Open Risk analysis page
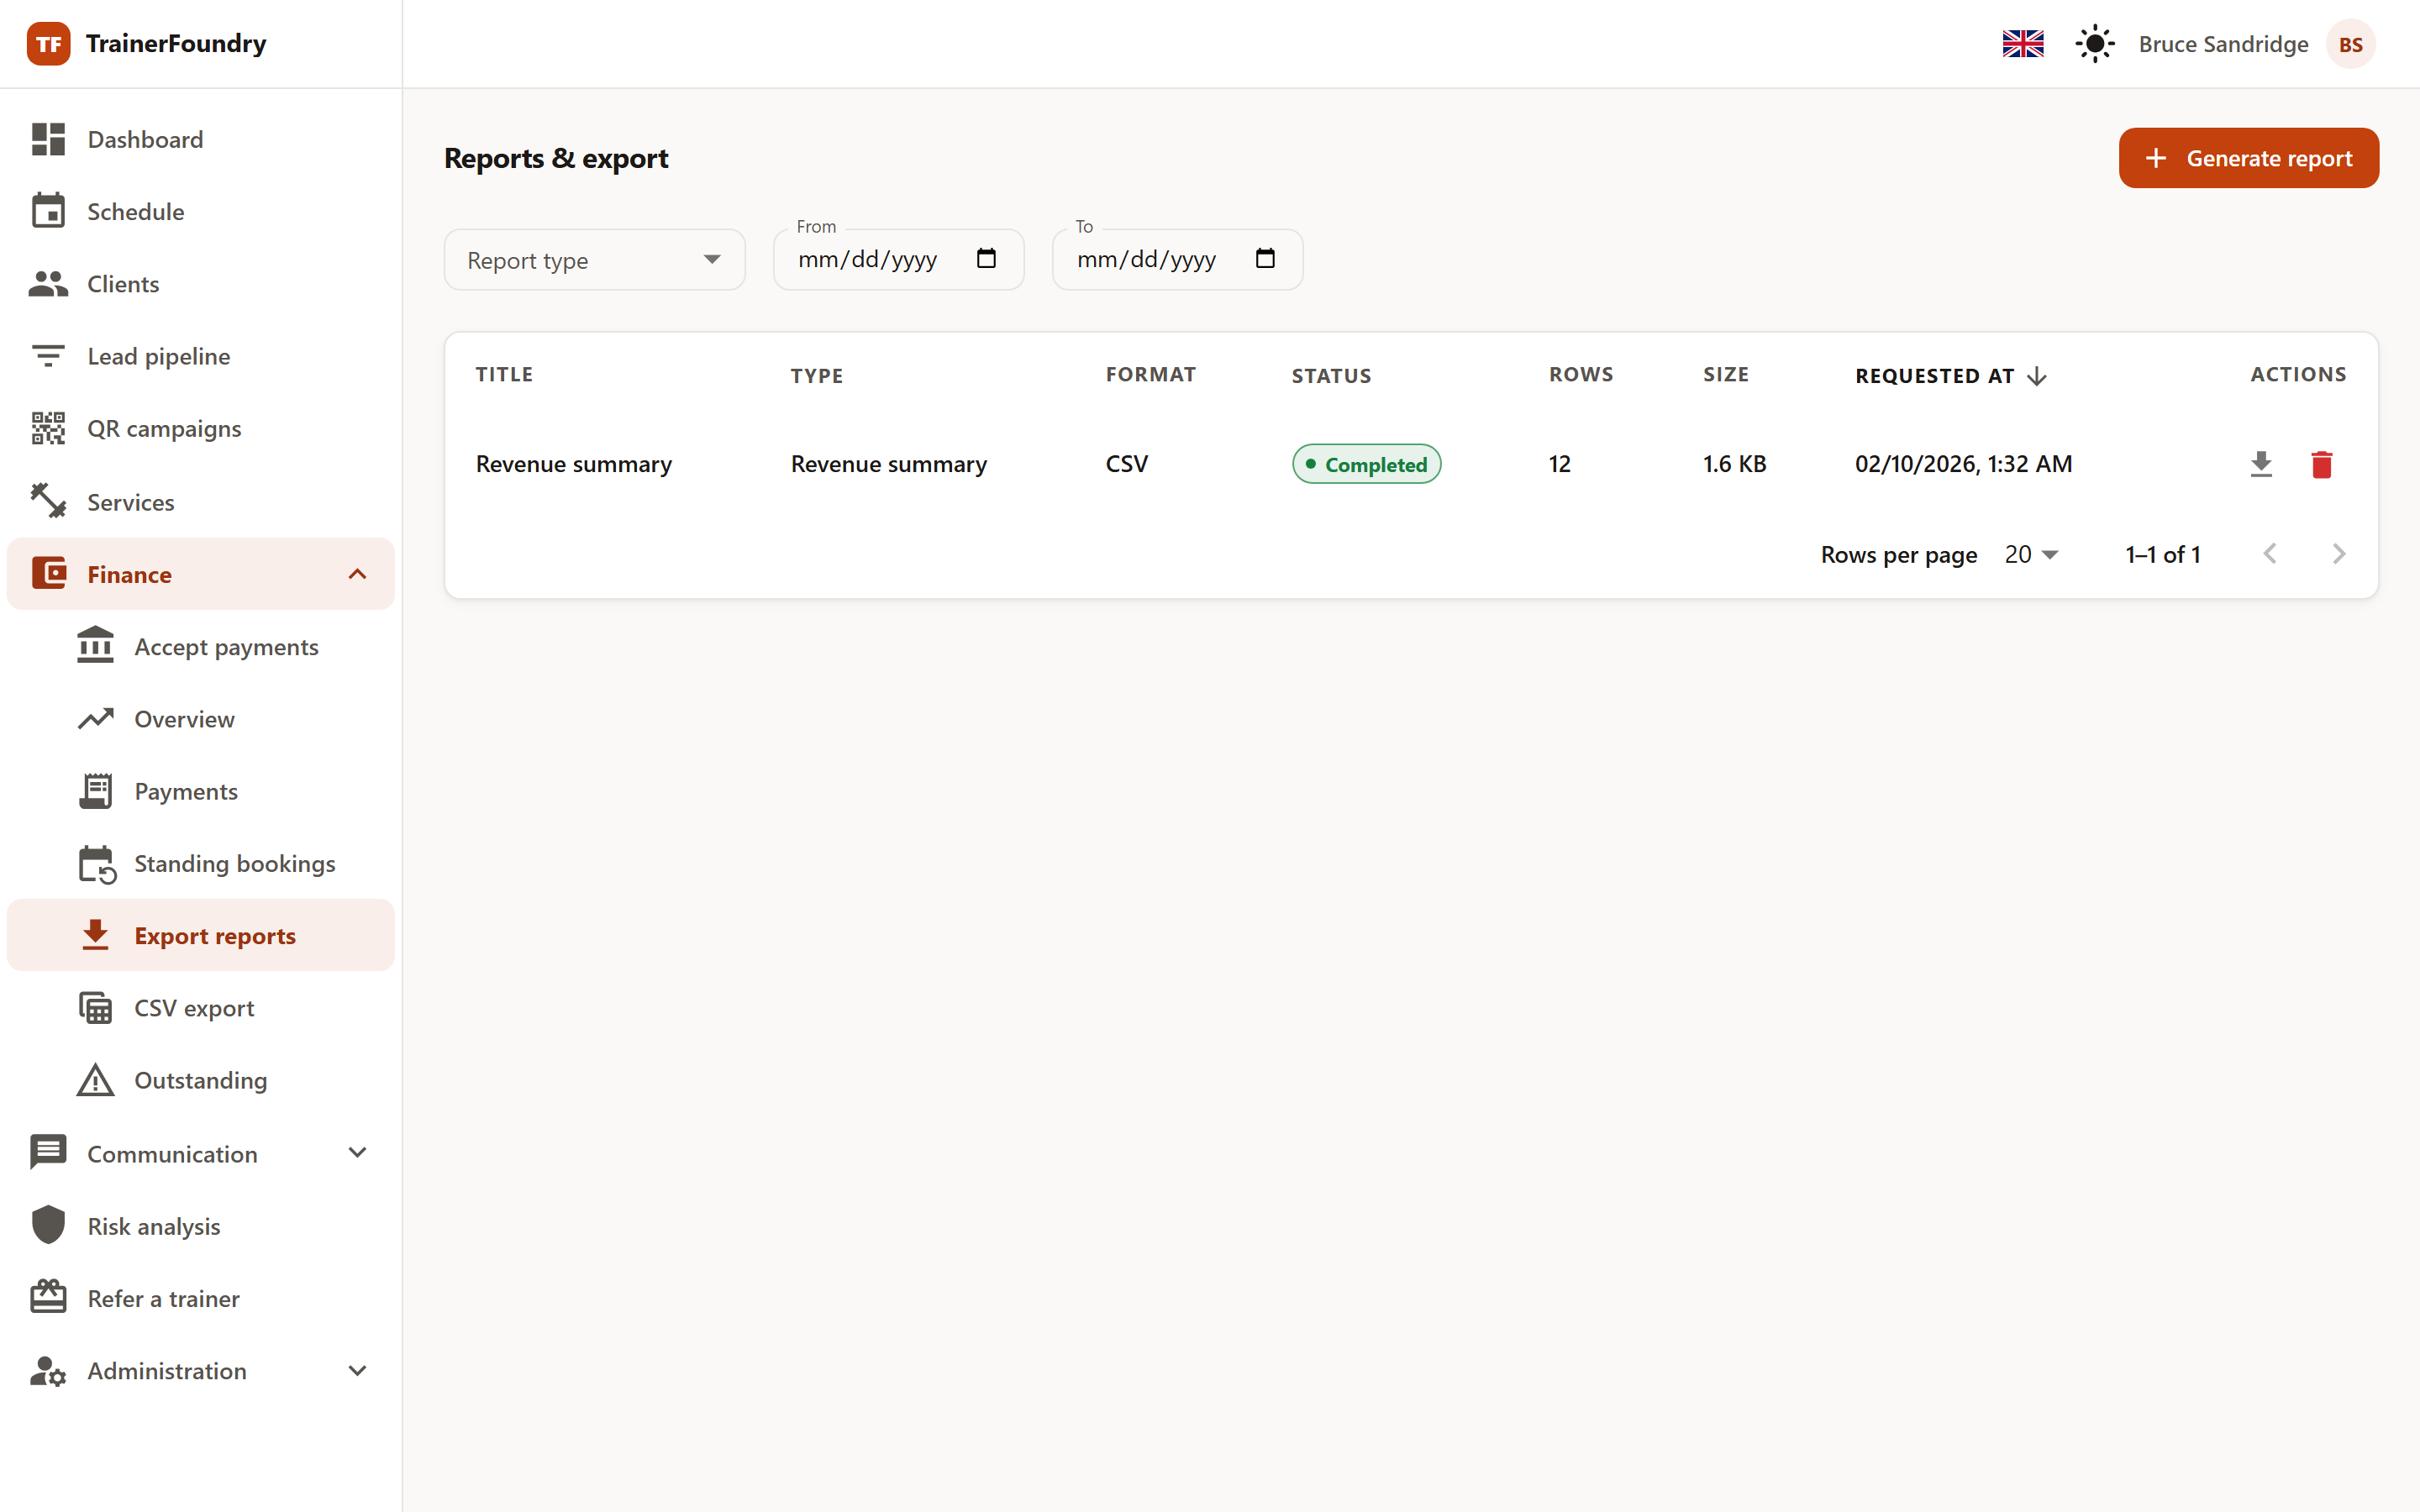 201,1226
